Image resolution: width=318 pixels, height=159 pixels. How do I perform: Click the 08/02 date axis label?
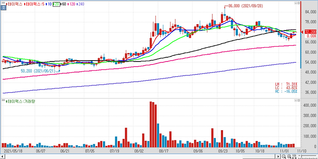[x=139, y=151]
